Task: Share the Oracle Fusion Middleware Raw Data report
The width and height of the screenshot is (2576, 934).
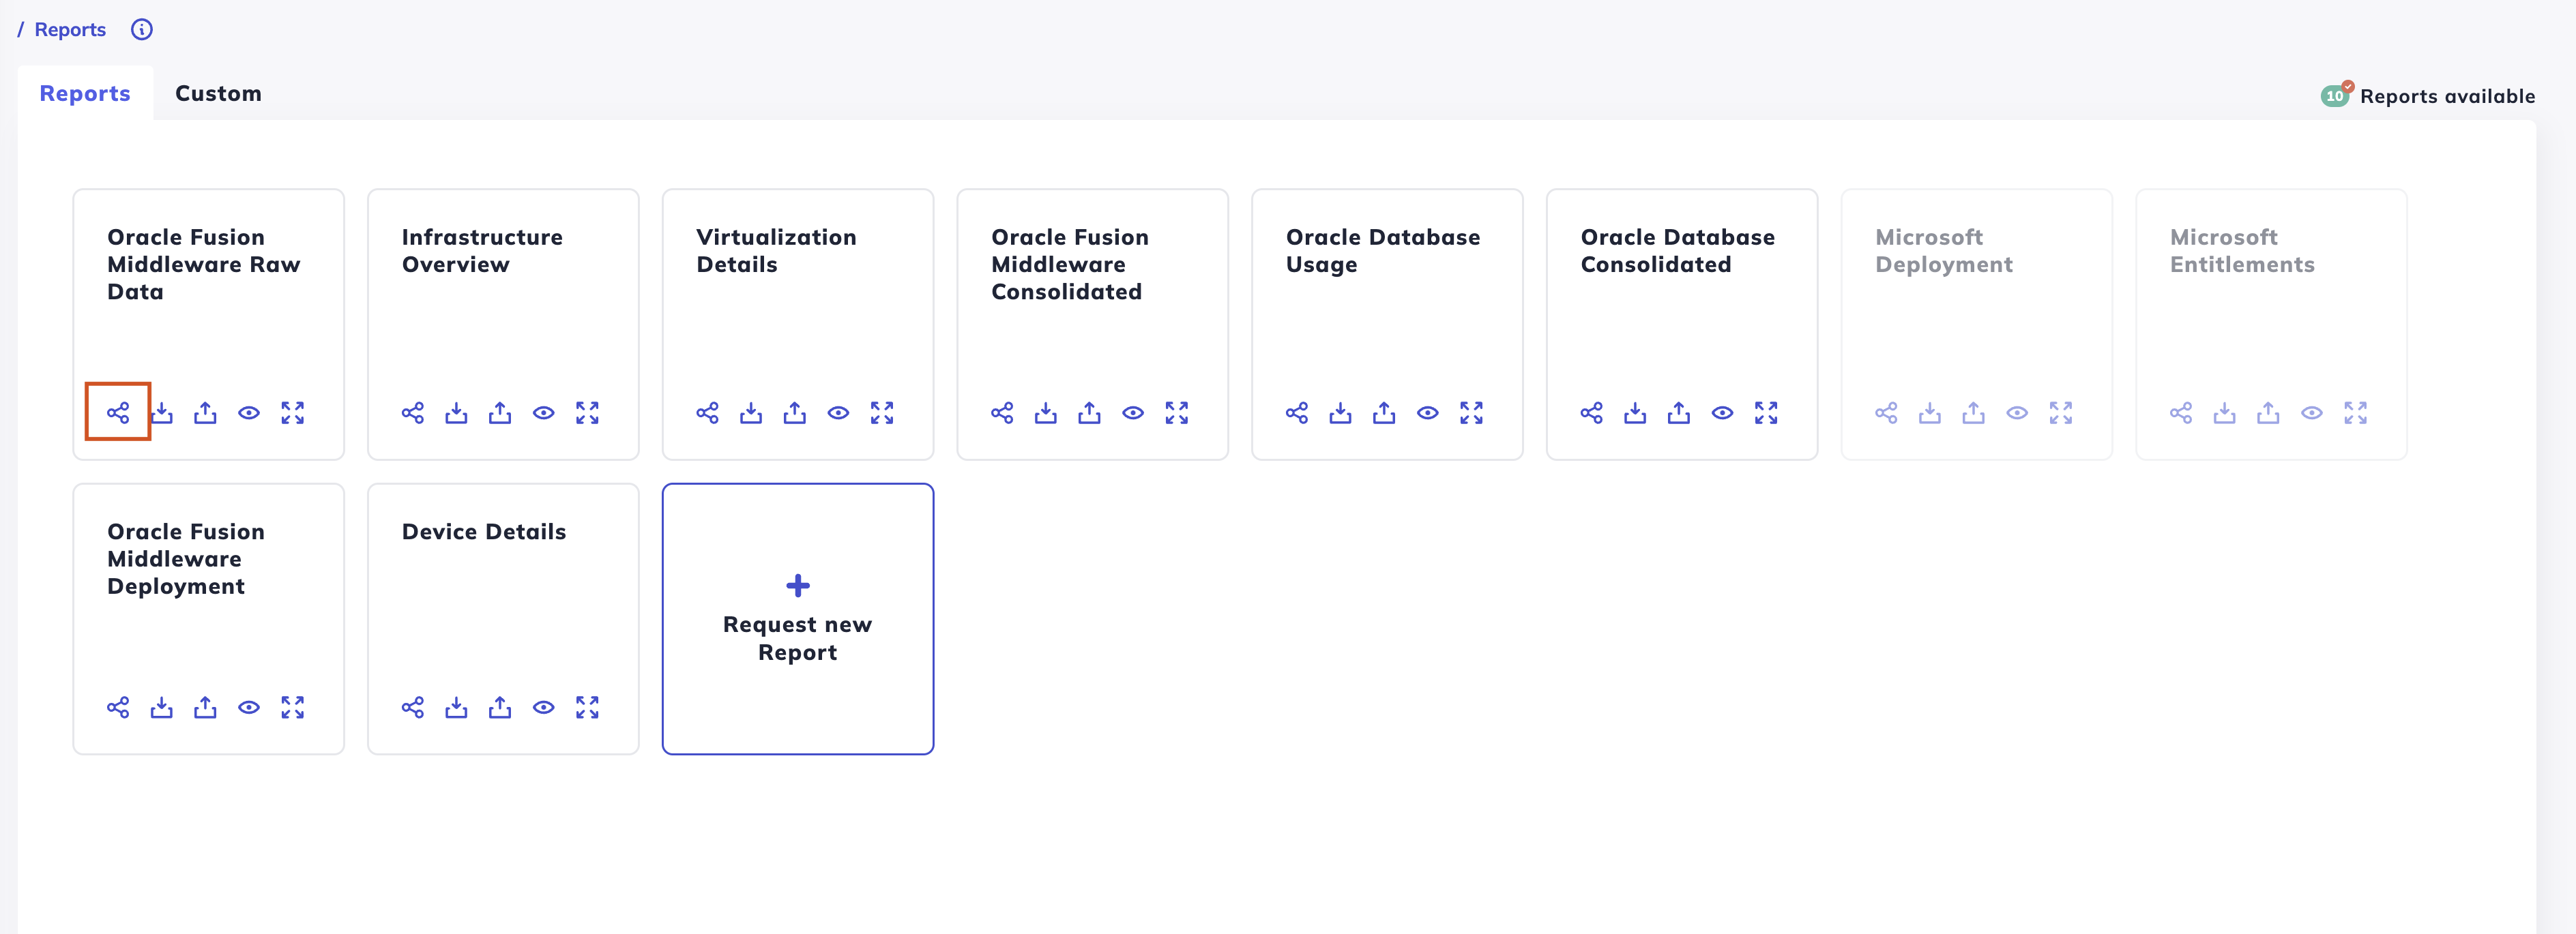Action: pos(118,412)
